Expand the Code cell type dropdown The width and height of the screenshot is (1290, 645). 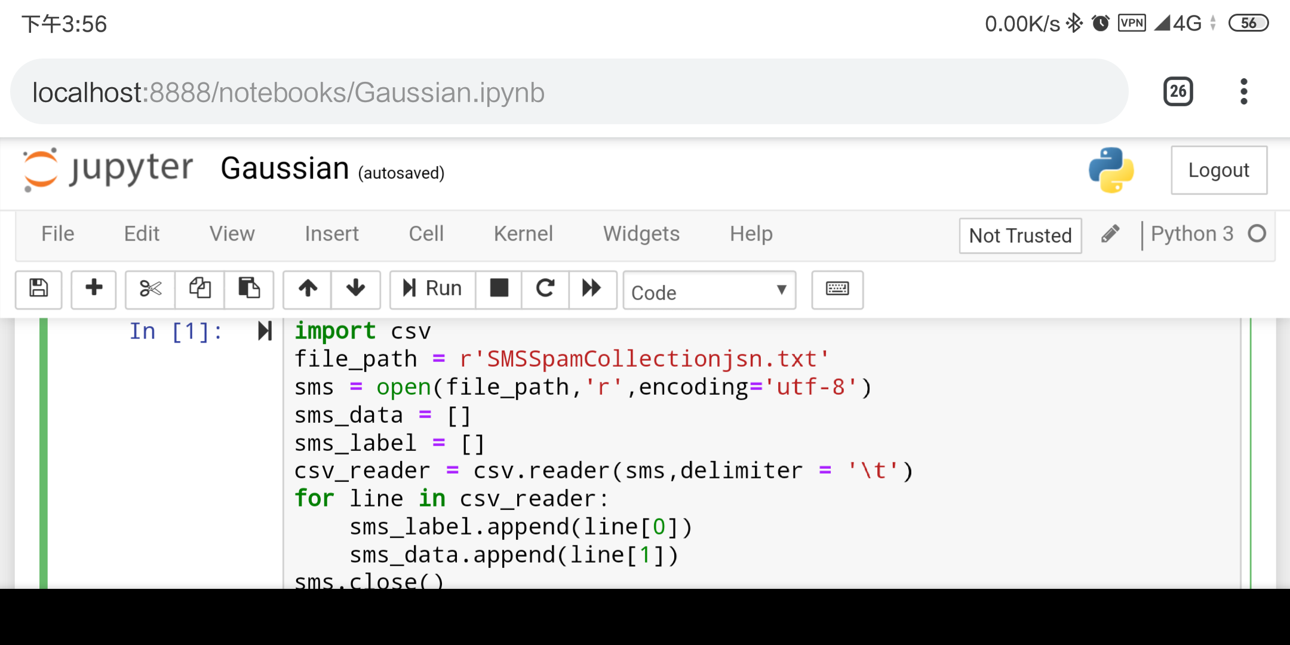[709, 291]
